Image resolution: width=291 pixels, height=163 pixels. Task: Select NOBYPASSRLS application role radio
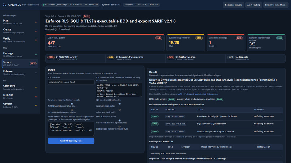tap(72, 104)
